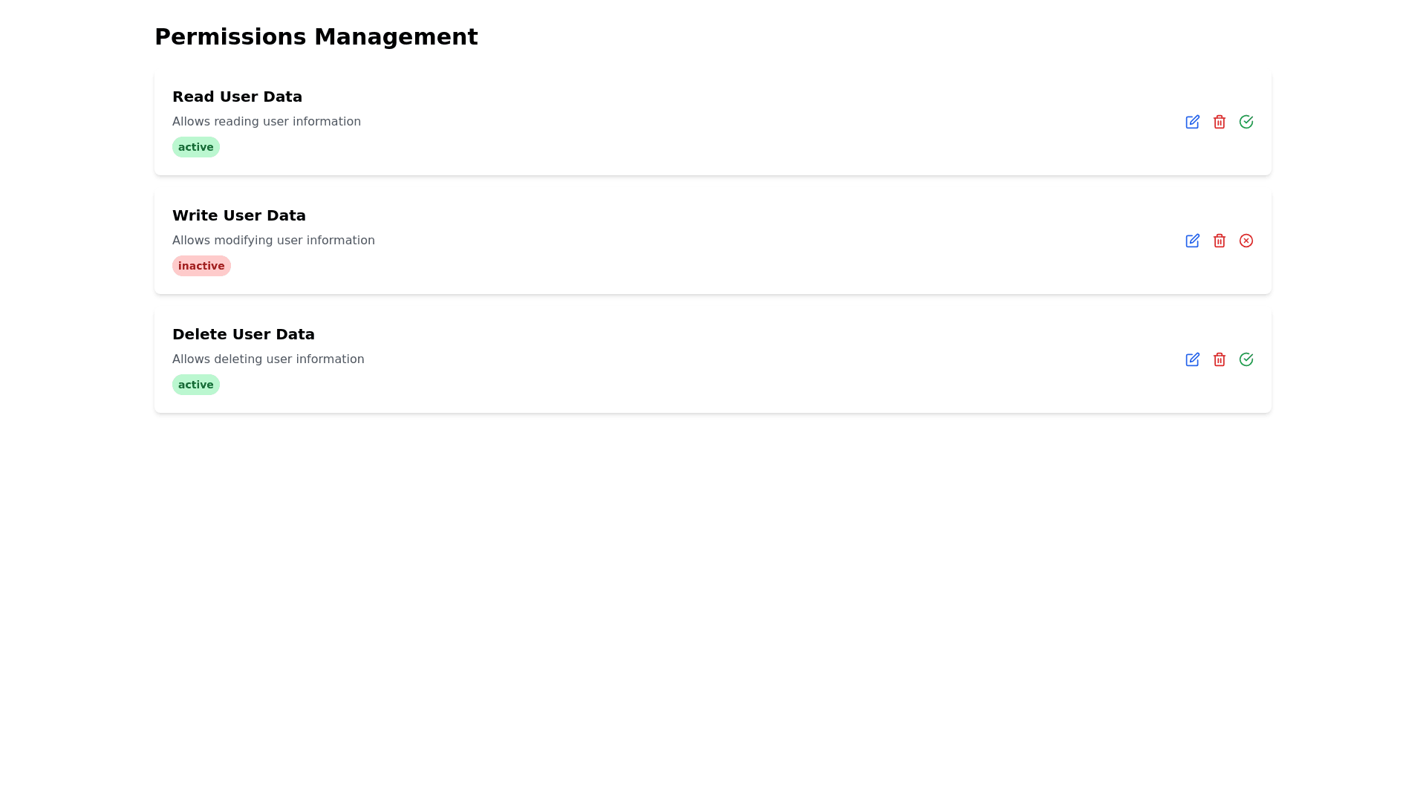Click 'Allows reading user information' description
1426x802 pixels.
pos(266,121)
